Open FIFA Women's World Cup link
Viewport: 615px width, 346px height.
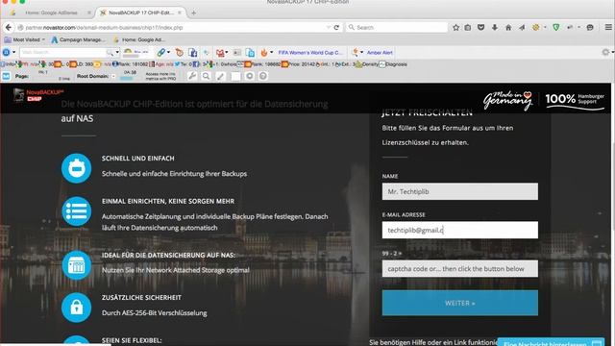[310, 52]
